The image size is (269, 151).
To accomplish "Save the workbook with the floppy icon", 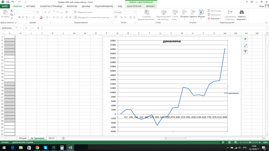I will [8, 2].
